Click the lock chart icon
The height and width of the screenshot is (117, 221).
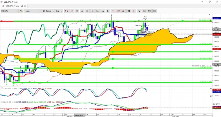point(77,11)
